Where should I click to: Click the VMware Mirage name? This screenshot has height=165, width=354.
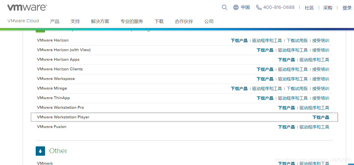tap(52, 88)
